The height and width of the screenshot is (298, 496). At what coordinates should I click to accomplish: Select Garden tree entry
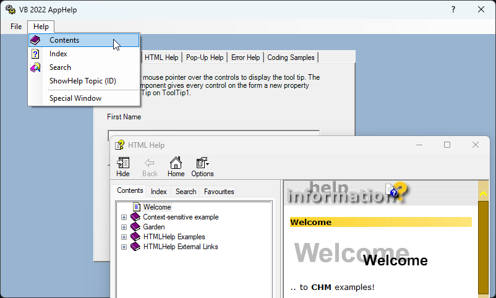pos(154,227)
